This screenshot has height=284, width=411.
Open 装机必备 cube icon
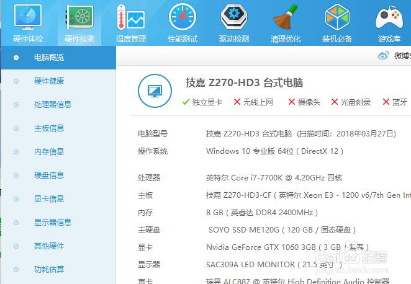[337, 17]
